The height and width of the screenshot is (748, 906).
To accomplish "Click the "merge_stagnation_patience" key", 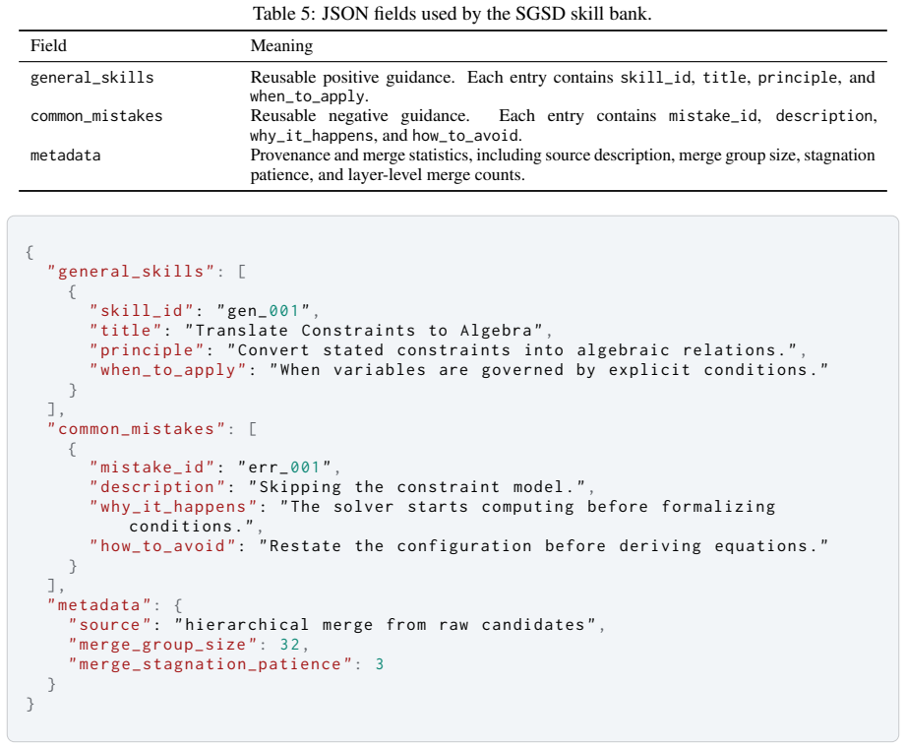I will coord(211,664).
